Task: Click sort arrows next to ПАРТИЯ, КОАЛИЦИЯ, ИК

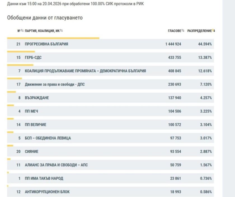Action: 61,31
